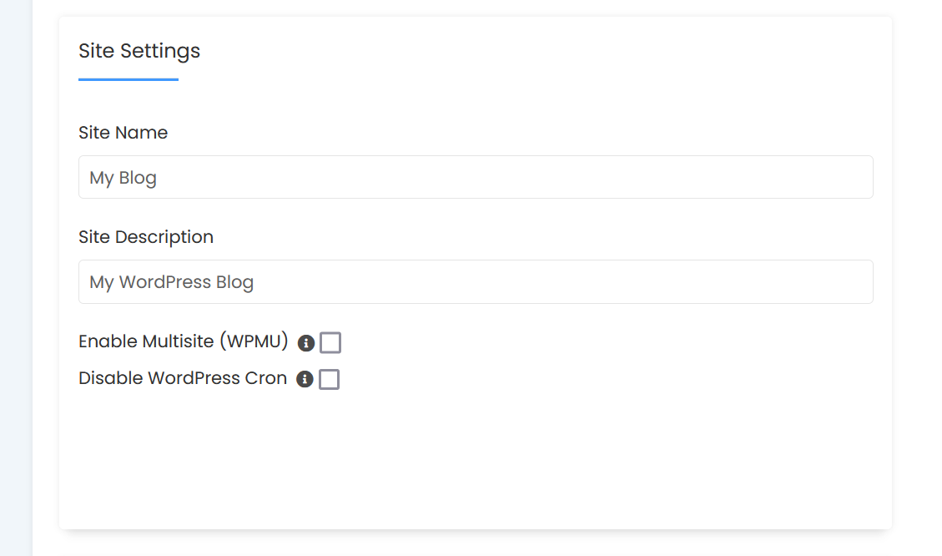This screenshot has width=942, height=556.
Task: Click the info icon beside Enable Multisite (WPMU)
Action: click(305, 342)
